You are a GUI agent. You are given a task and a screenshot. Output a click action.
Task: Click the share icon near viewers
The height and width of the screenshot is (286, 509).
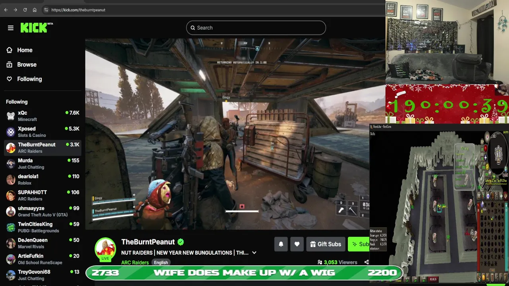tap(366, 262)
